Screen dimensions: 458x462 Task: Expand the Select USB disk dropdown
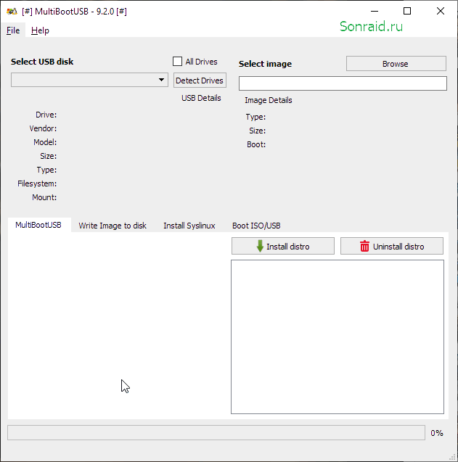[89, 80]
